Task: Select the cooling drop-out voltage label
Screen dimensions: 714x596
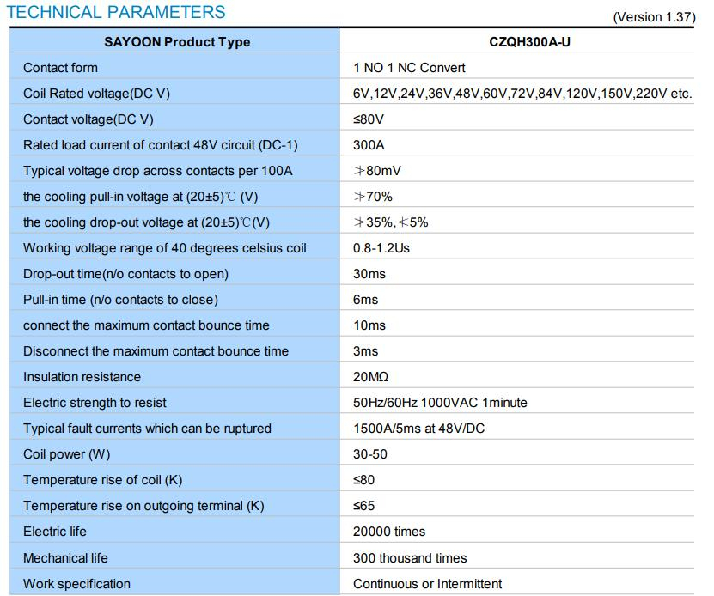Action: tap(147, 222)
